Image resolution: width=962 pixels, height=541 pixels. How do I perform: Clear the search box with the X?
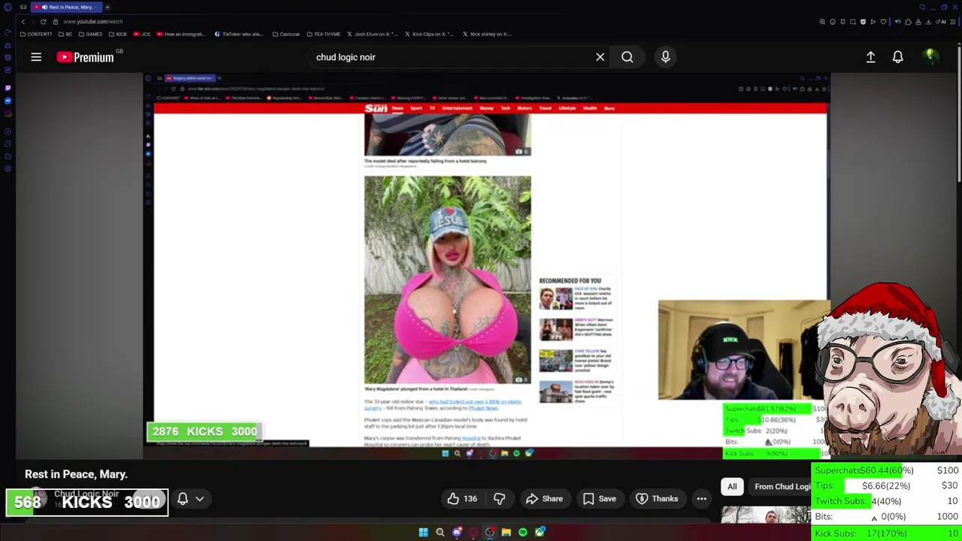600,57
